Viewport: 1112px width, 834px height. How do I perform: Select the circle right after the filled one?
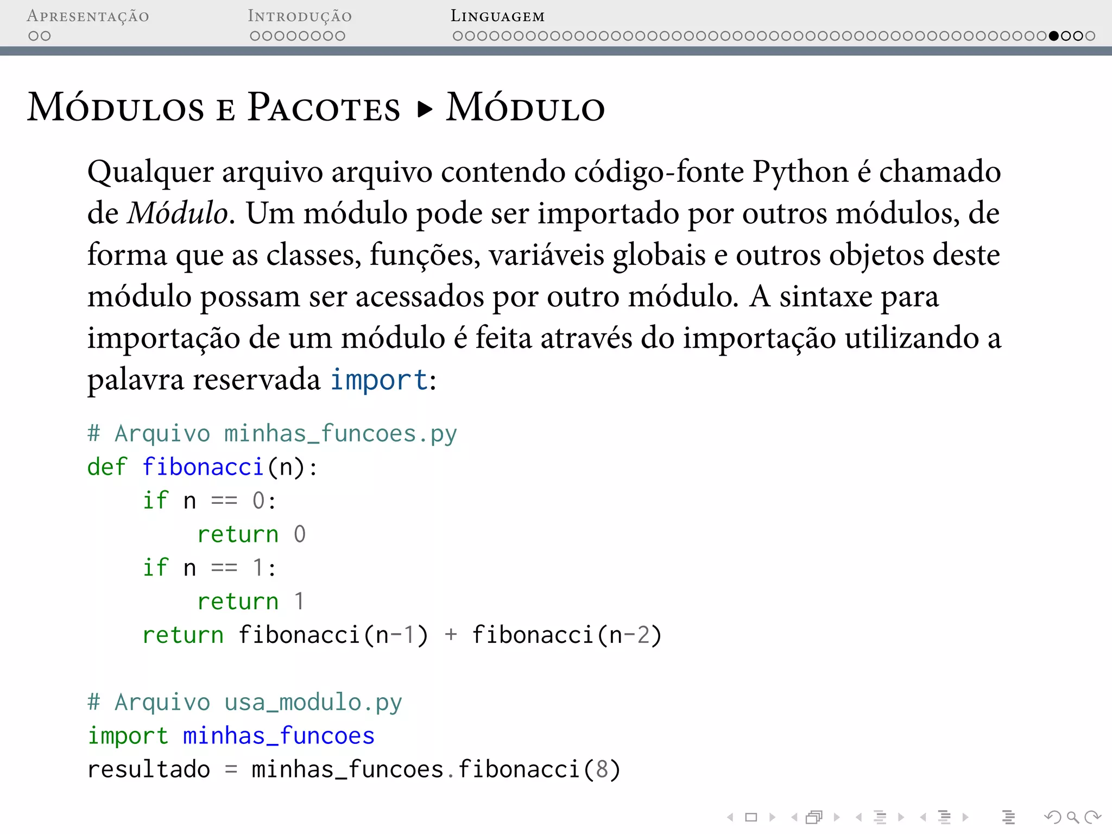(1066, 36)
